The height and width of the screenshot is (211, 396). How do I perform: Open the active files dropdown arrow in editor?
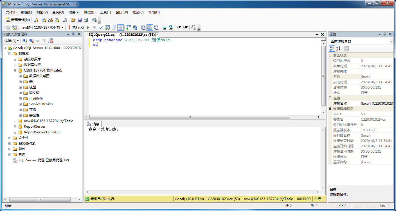coord(317,35)
